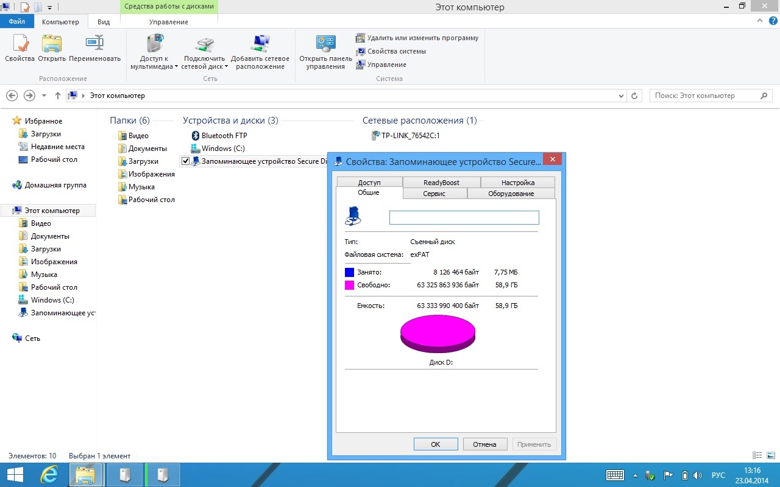Open Internet Explorer from the taskbar
Viewport: 780px width, 487px height.
(49, 475)
